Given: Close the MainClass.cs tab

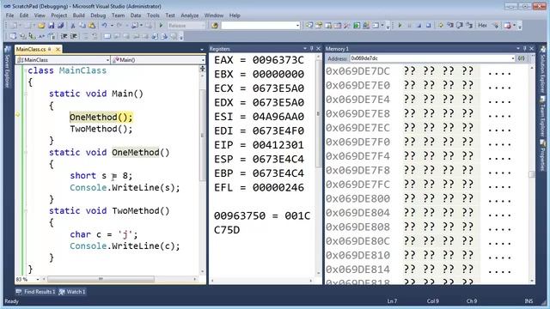Looking at the screenshot, I should pyautogui.click(x=58, y=49).
